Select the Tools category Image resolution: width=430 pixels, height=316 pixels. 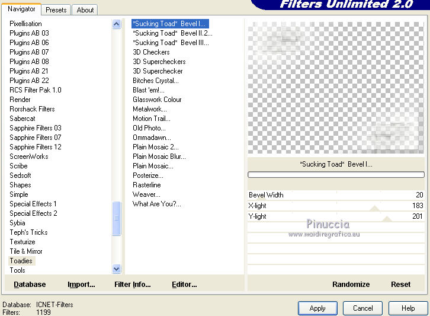pos(18,270)
